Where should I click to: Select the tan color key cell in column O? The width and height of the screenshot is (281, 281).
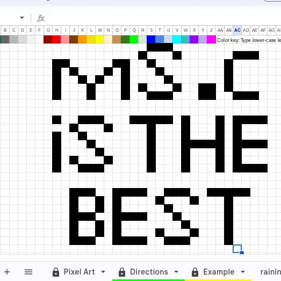point(117,40)
